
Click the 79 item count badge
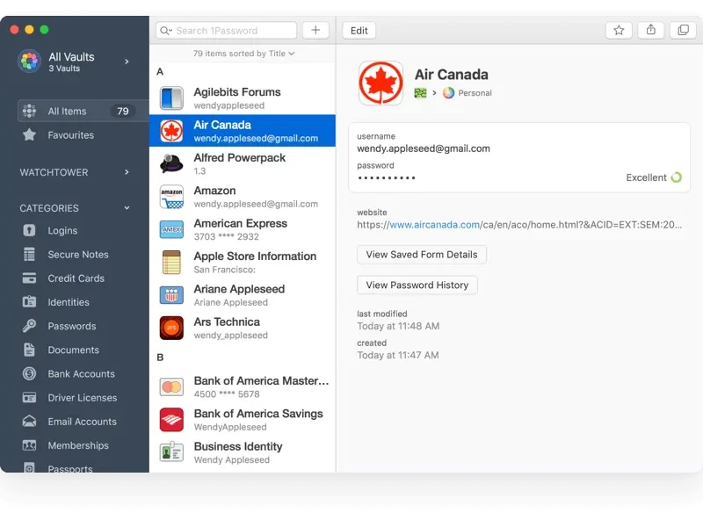click(x=122, y=112)
